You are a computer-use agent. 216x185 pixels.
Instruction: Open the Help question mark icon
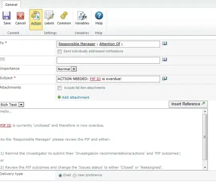[x=99, y=16]
